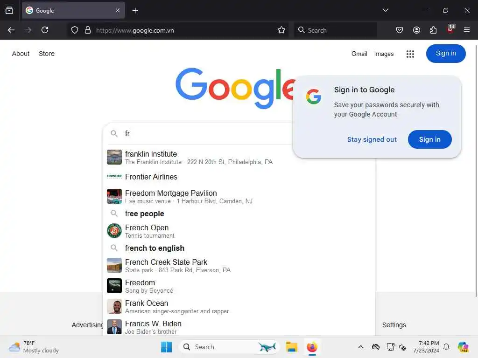478x358 pixels.
Task: Select Freedom Mortgage Pavilion suggestion
Action: [239, 197]
